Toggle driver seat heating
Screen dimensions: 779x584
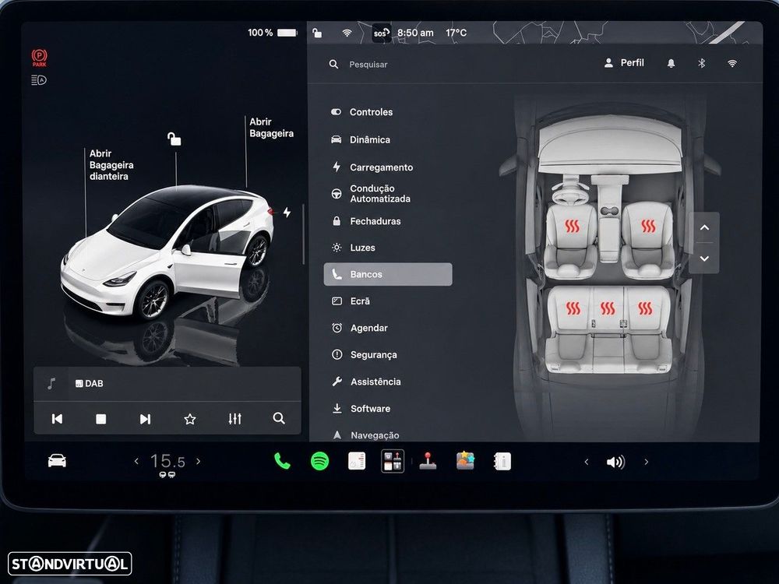click(x=573, y=227)
